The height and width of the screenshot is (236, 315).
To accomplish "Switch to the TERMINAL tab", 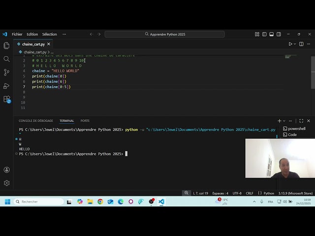I will click(66, 121).
